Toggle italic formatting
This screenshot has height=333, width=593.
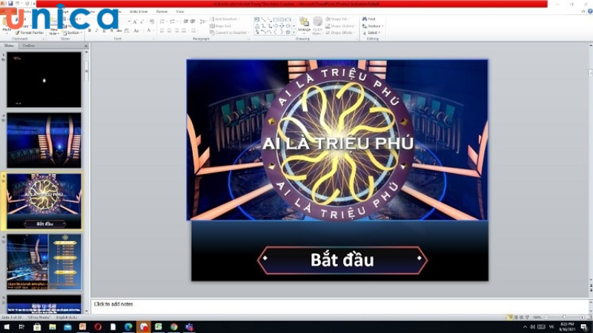(96, 31)
